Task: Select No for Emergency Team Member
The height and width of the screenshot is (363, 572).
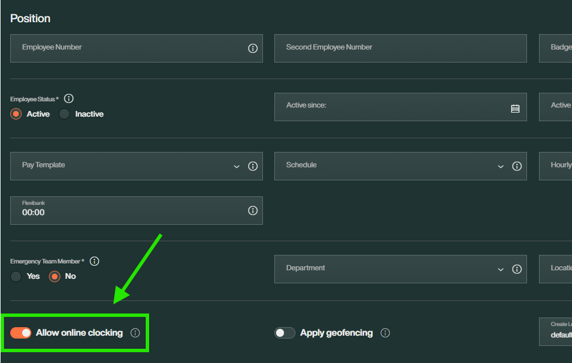Action: pos(55,276)
